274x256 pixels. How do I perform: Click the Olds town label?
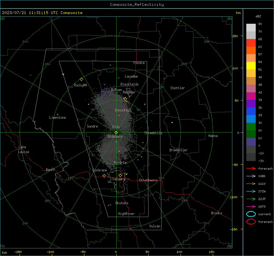[116, 127]
